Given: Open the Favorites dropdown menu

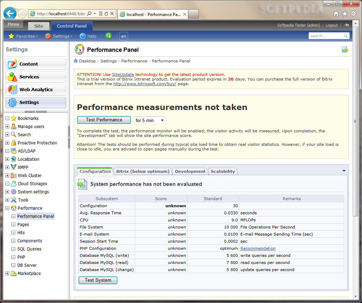Looking at the screenshot, I should point(23,36).
